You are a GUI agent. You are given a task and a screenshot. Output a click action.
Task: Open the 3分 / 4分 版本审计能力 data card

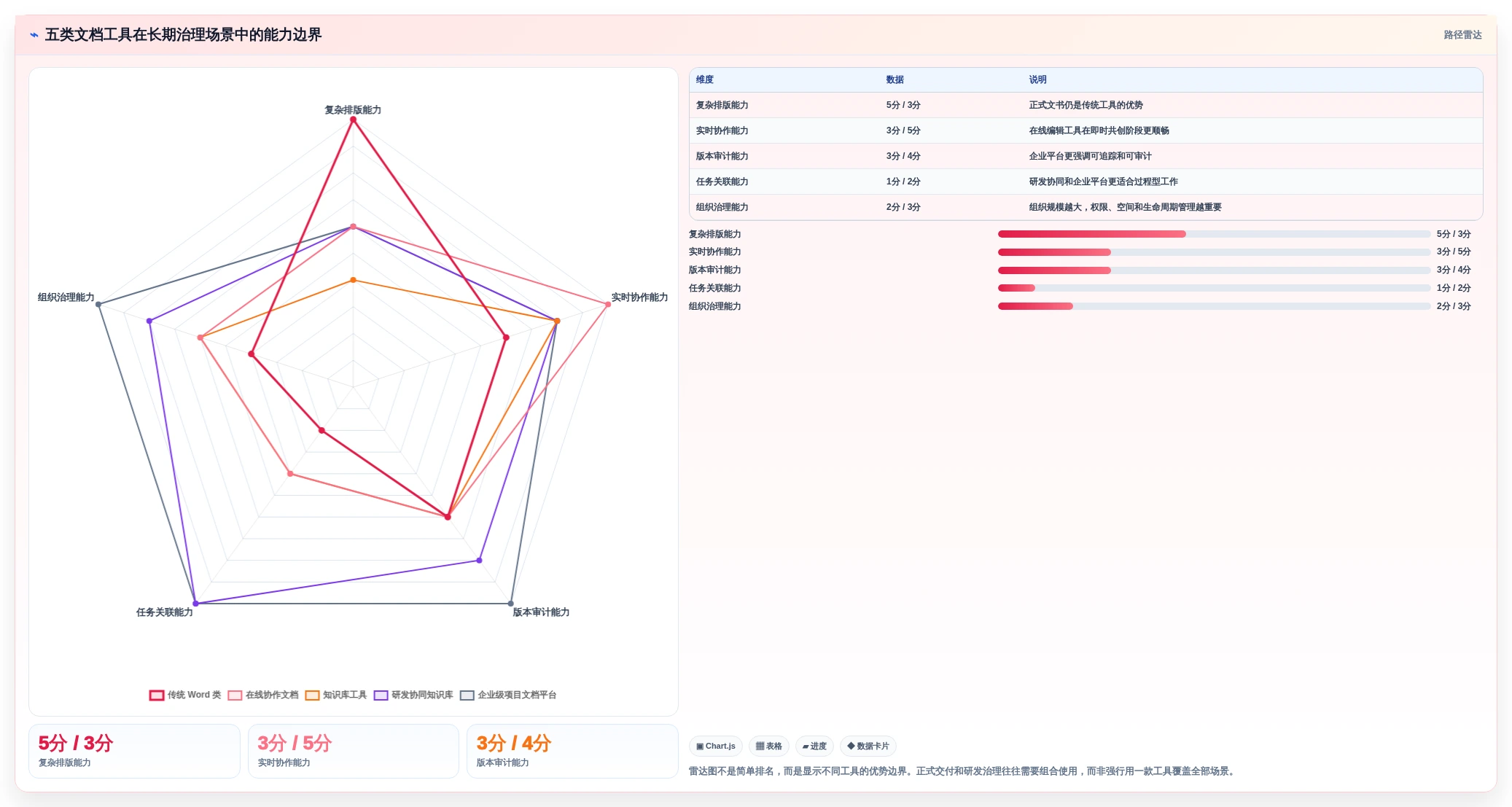coord(572,751)
